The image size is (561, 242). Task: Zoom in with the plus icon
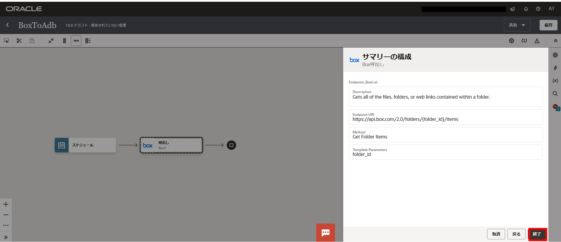pos(6,204)
